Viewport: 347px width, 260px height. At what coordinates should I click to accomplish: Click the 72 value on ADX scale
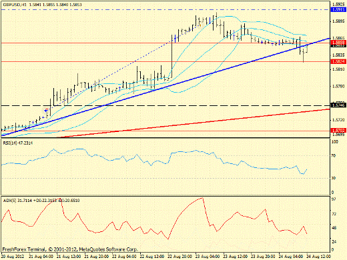tap(334, 214)
